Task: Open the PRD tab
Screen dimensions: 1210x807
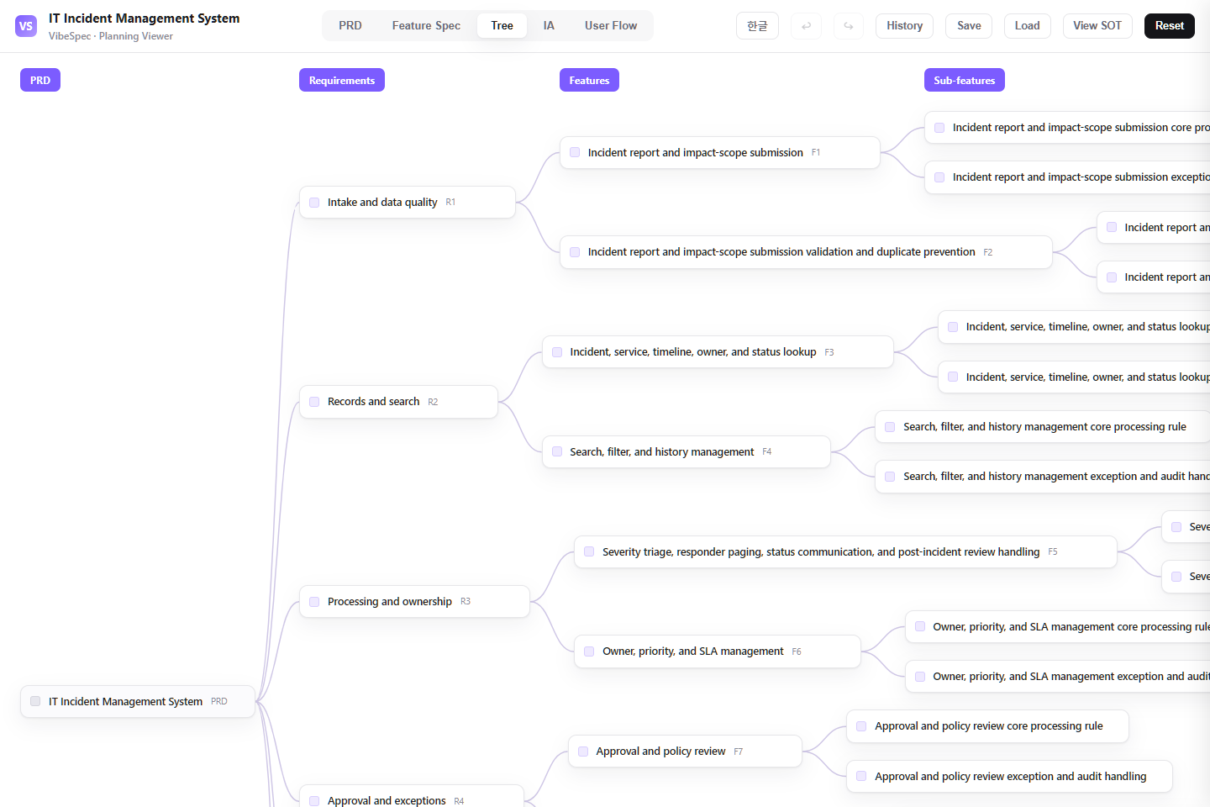Action: click(350, 26)
